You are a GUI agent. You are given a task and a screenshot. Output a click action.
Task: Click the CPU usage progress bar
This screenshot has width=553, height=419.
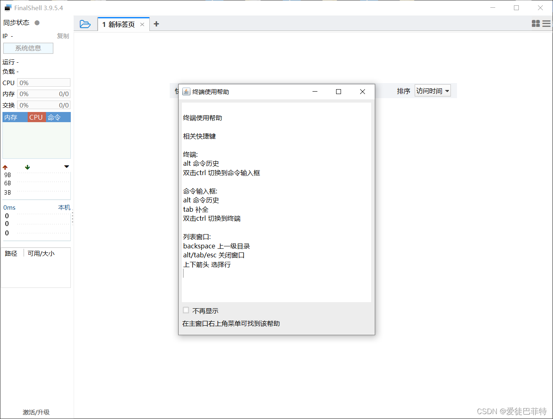44,83
